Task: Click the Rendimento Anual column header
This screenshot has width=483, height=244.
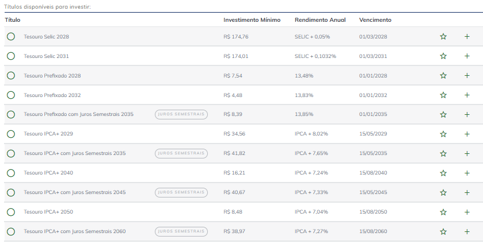Action: [x=320, y=20]
